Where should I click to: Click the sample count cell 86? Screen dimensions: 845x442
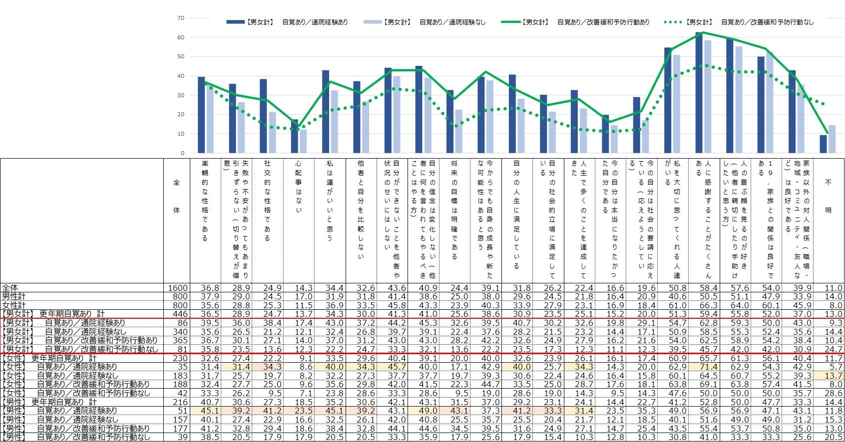183,323
